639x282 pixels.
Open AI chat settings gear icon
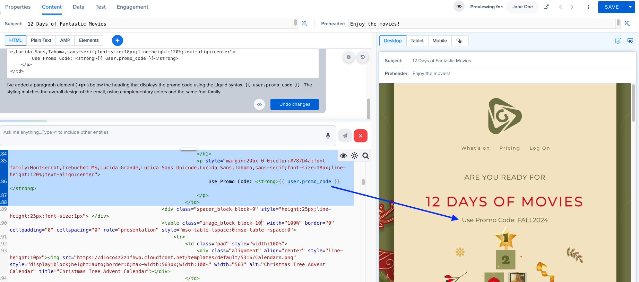[349, 57]
